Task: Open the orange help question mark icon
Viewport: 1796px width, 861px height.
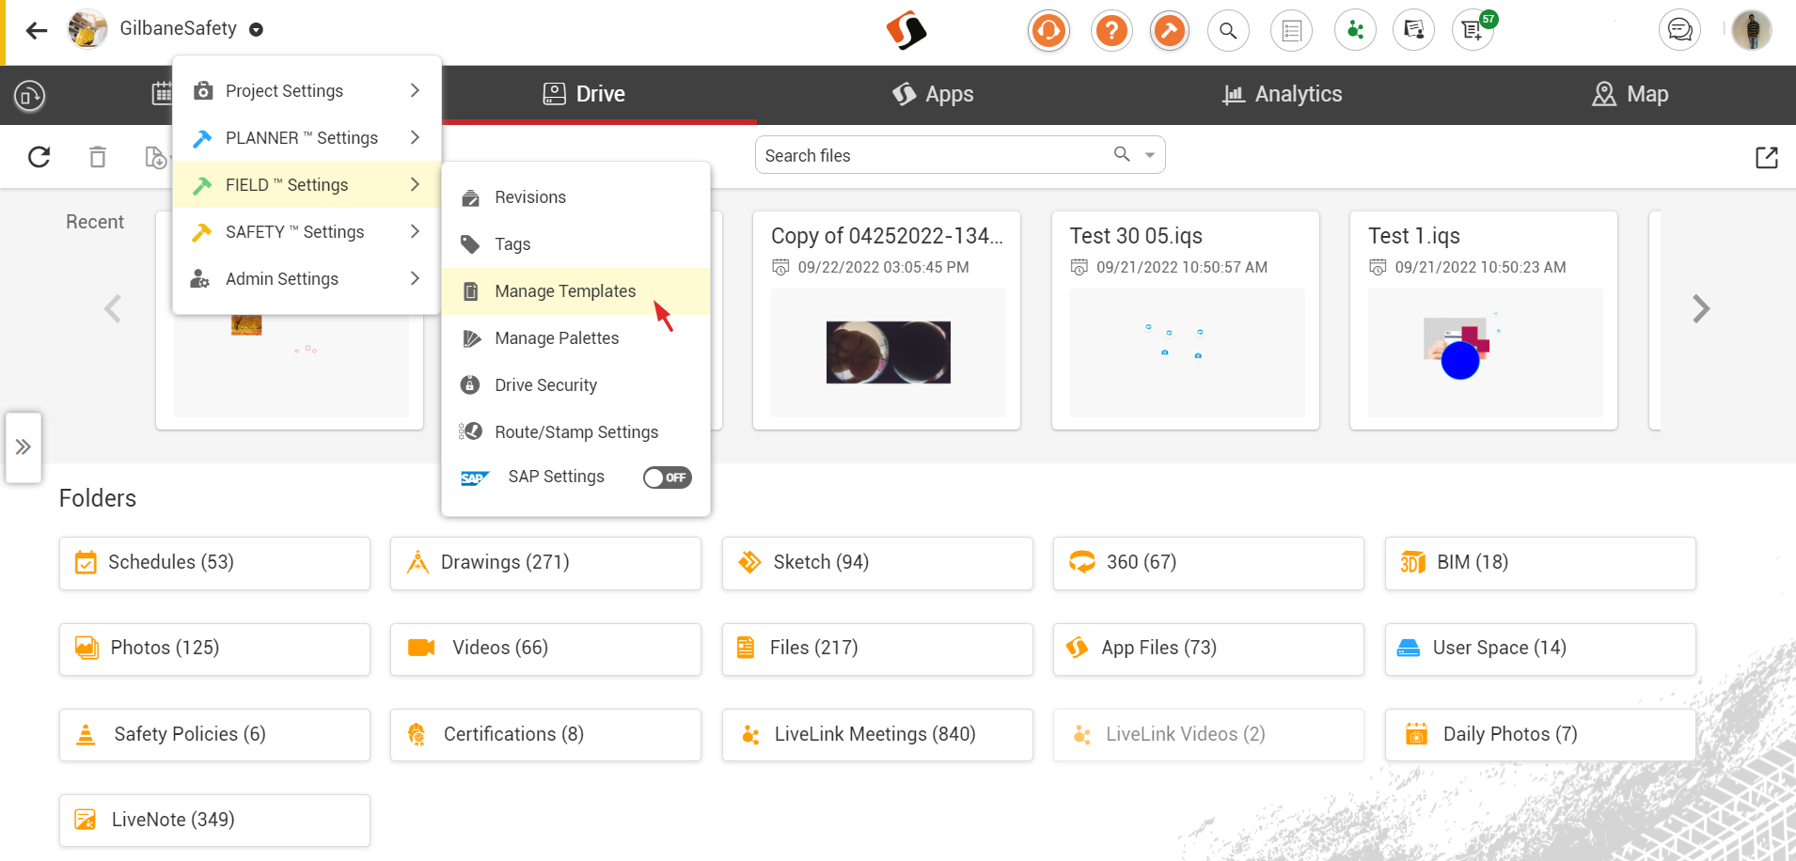Action: pos(1111,31)
